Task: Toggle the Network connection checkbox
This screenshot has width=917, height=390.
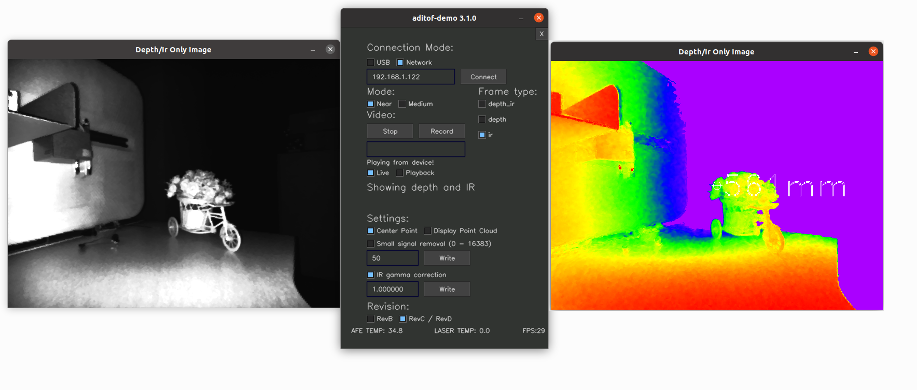Action: point(400,62)
